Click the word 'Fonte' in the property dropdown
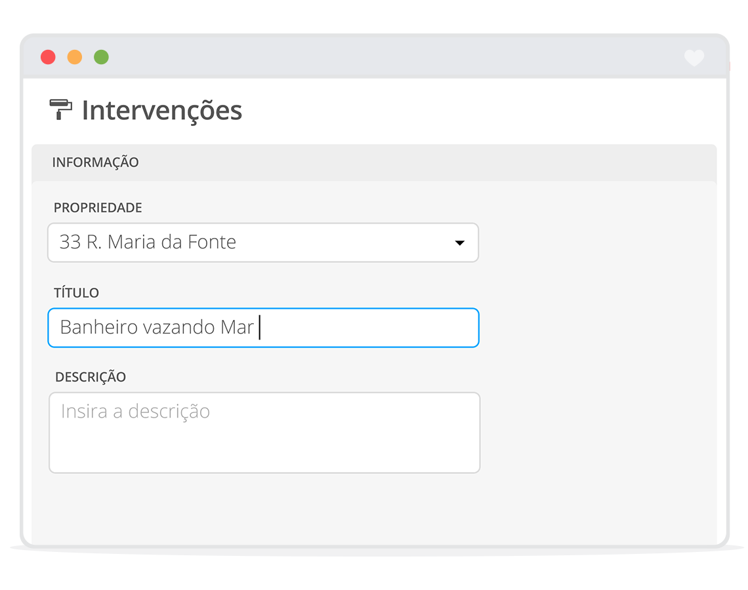 (x=212, y=243)
